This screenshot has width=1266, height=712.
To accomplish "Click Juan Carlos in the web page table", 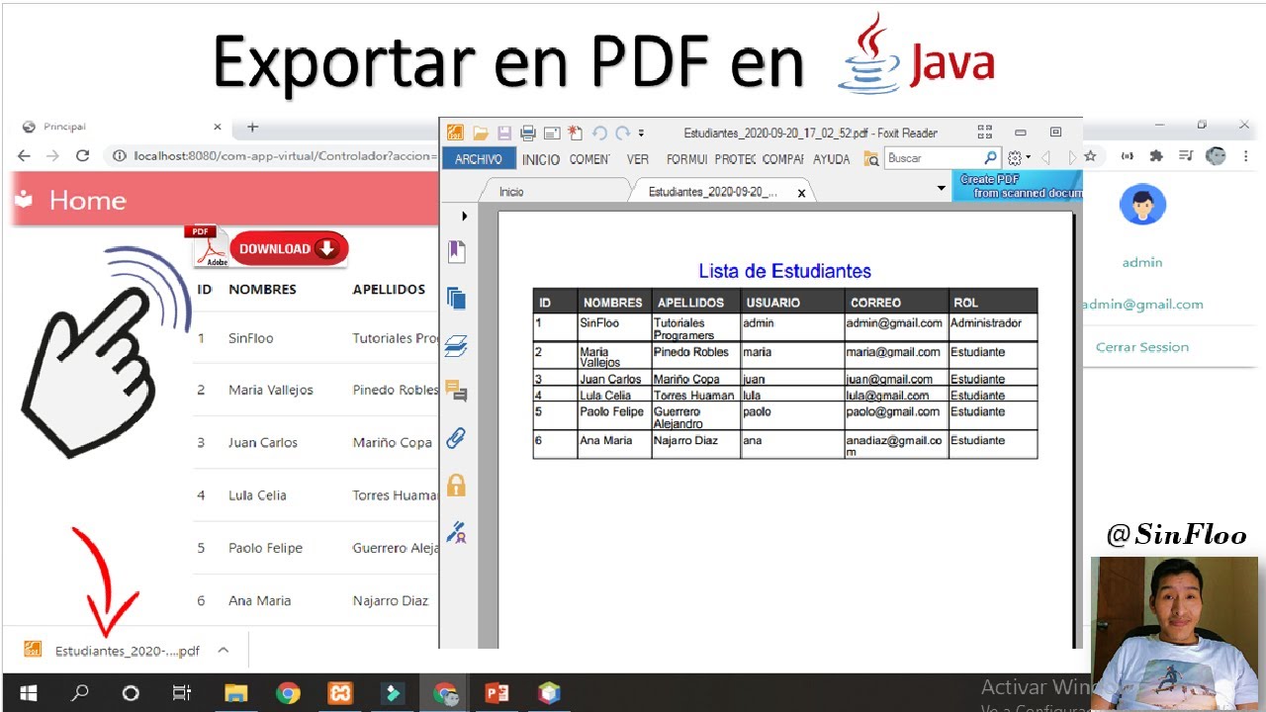I will [x=262, y=442].
